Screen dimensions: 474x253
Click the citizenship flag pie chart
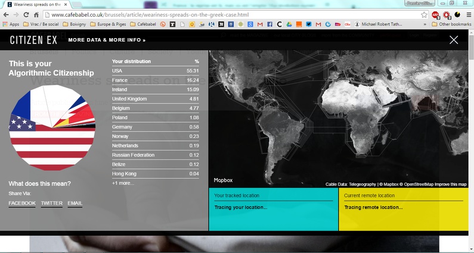click(52, 128)
